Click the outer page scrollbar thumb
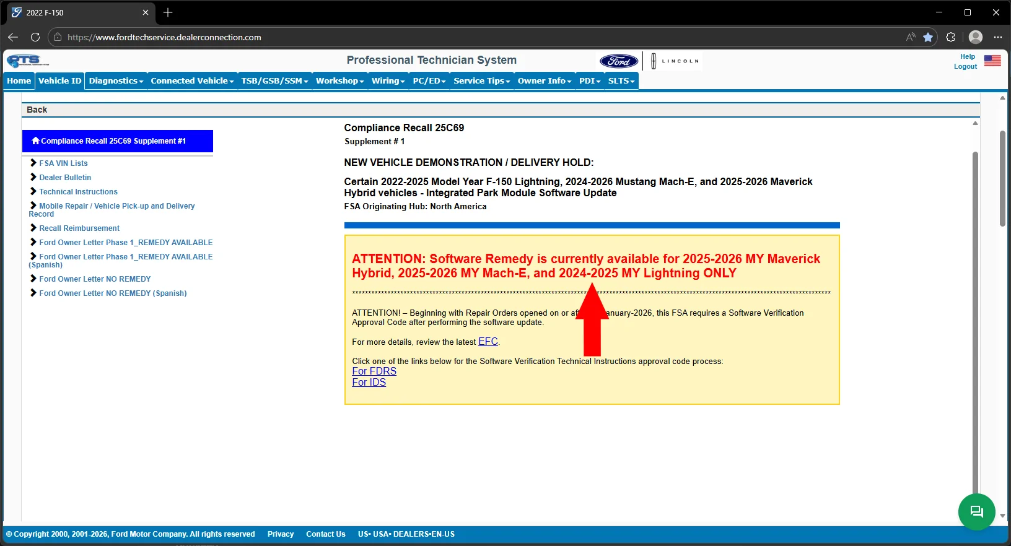This screenshot has height=546, width=1011. coord(1002,178)
